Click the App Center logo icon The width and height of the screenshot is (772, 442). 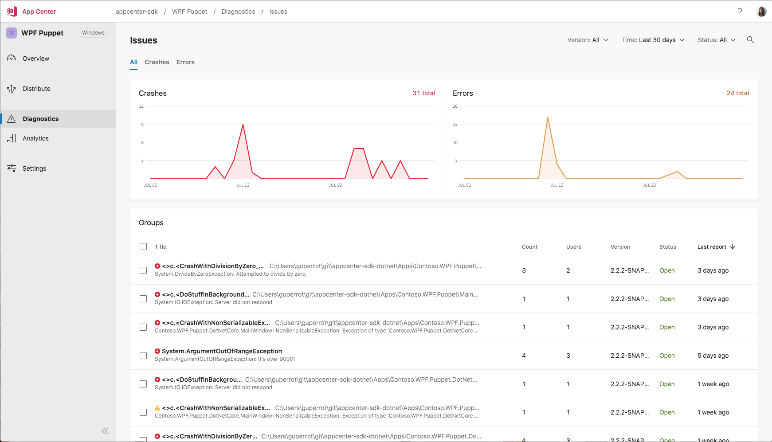(x=12, y=12)
